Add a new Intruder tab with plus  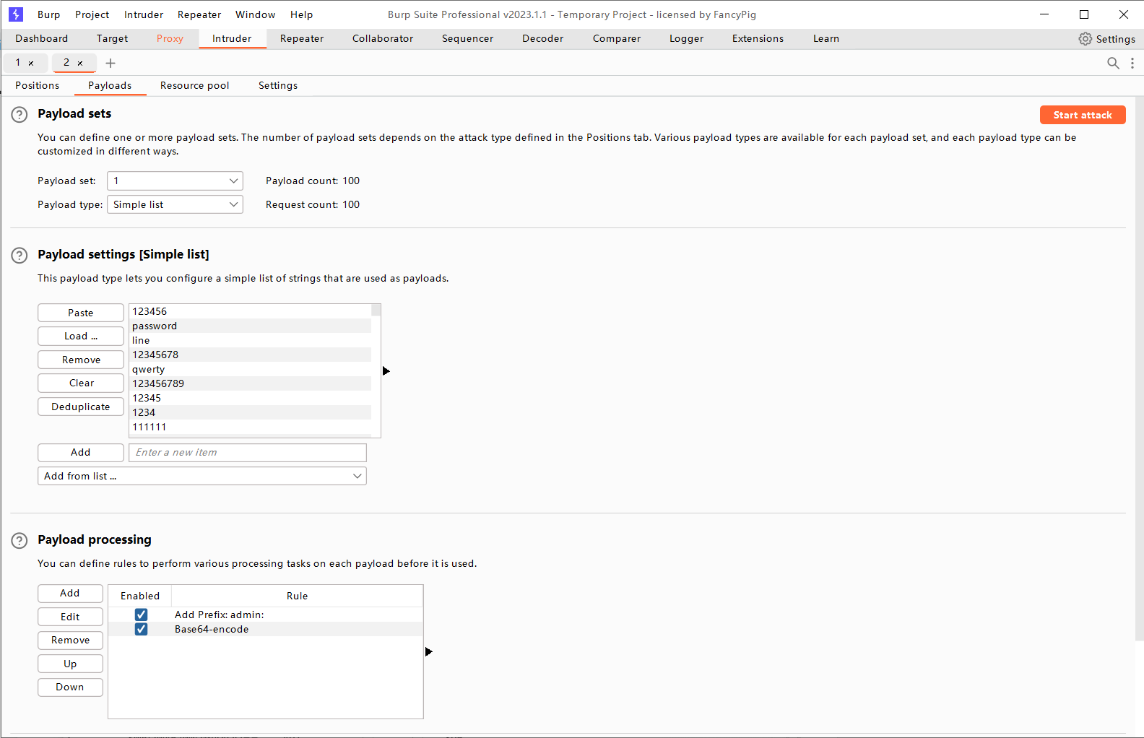[110, 64]
